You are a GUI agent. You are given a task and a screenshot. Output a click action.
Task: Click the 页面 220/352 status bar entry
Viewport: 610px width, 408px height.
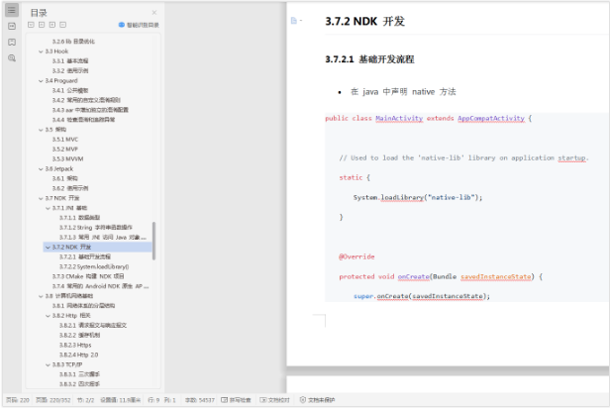(52, 400)
